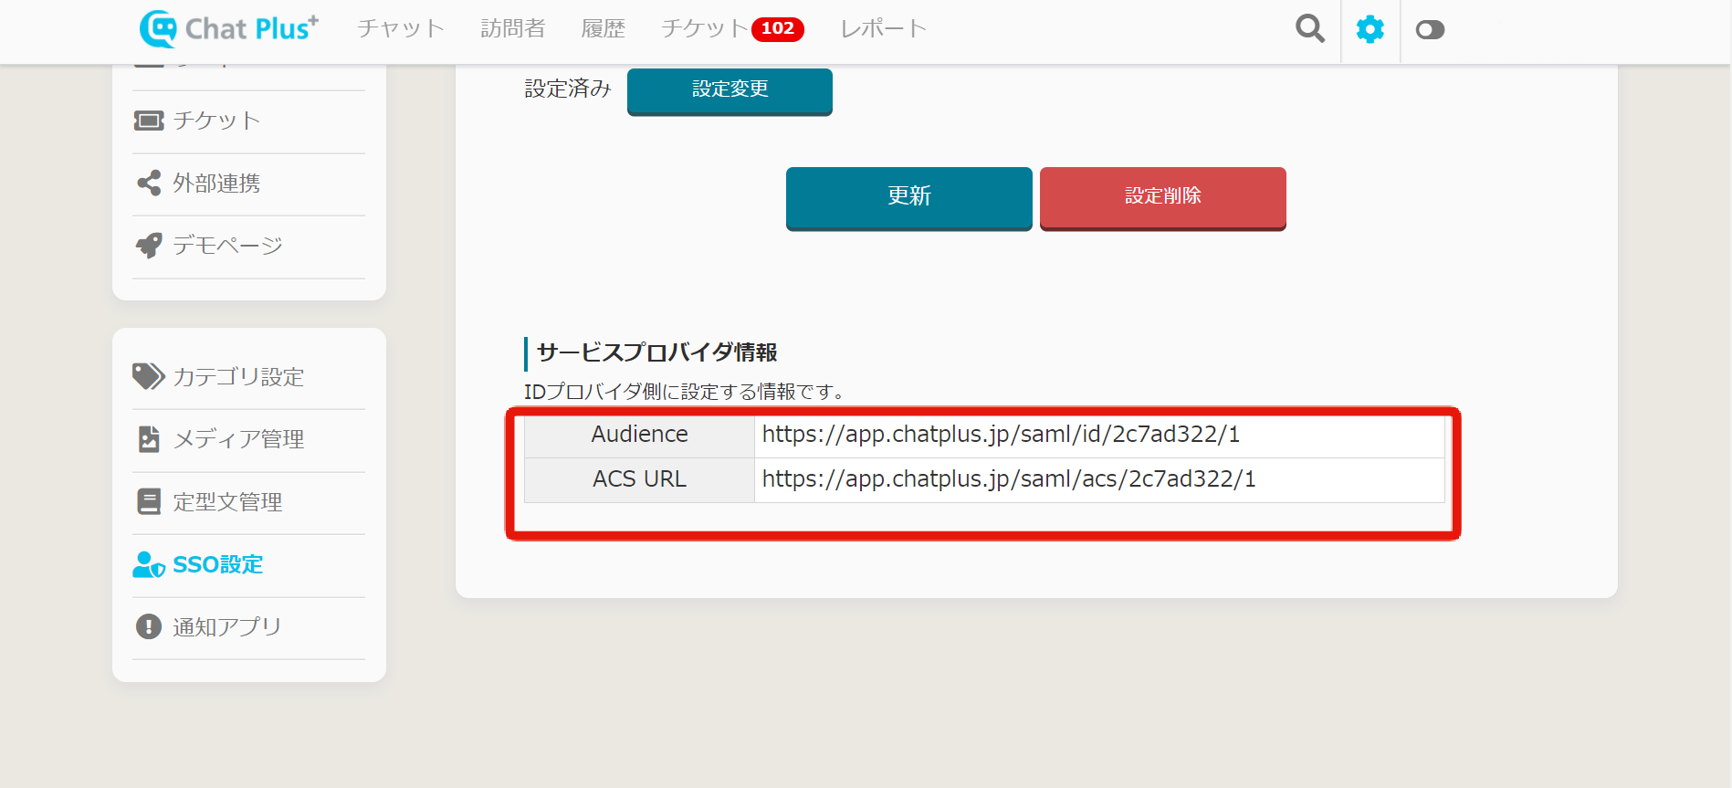Click the 更新 button
The width and height of the screenshot is (1732, 788).
[x=908, y=197]
